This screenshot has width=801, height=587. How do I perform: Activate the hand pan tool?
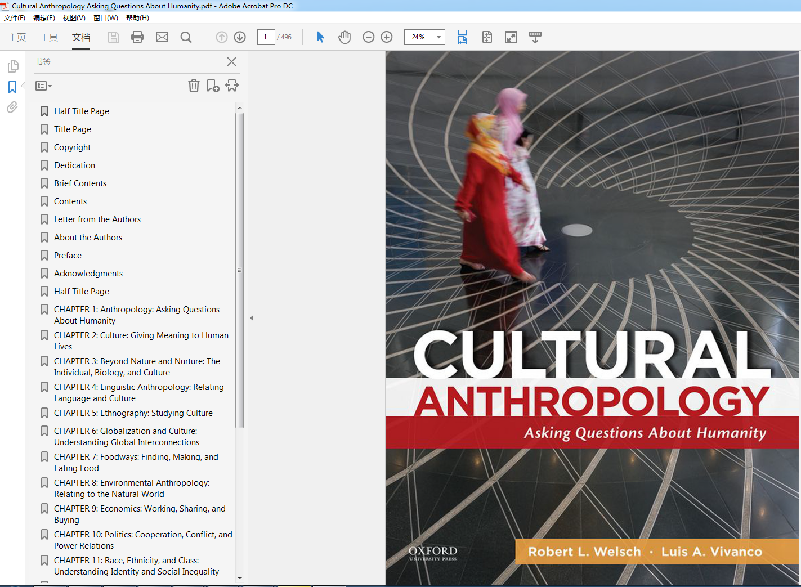click(344, 37)
